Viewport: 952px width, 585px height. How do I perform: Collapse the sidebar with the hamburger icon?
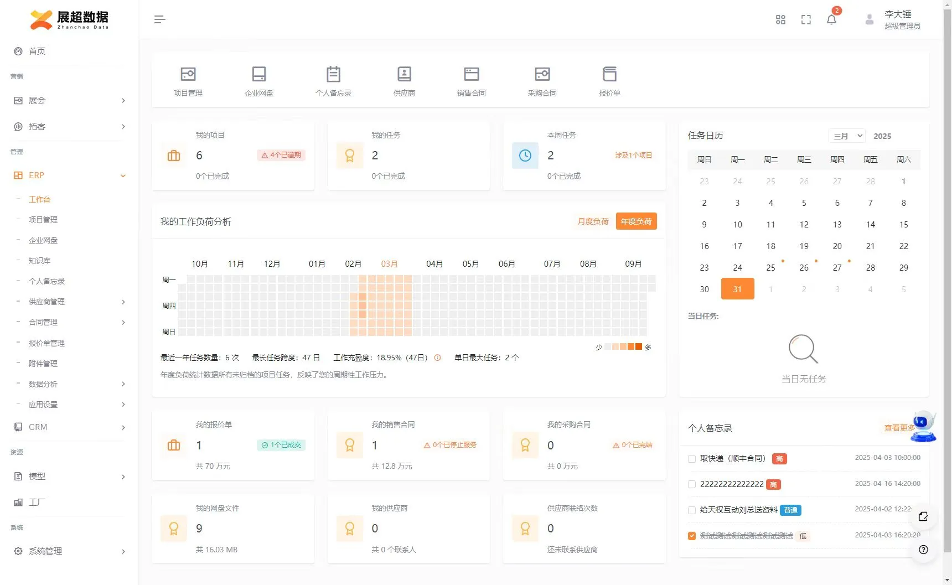[159, 19]
